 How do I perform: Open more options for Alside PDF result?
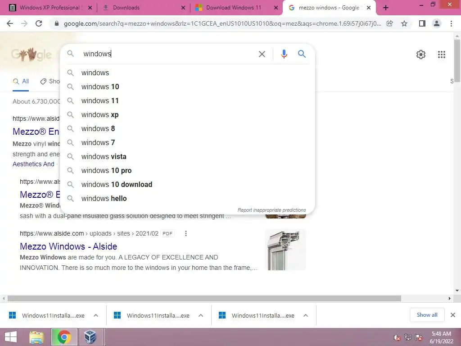tap(185, 234)
